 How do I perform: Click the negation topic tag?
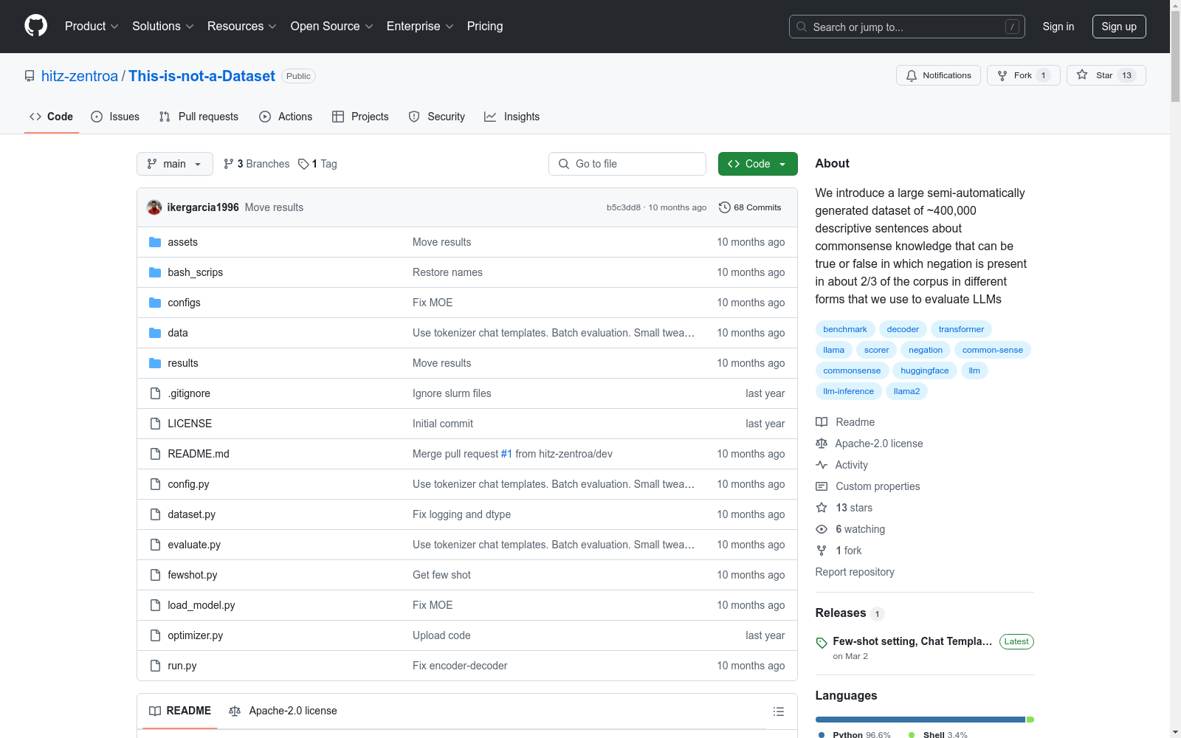(x=926, y=350)
